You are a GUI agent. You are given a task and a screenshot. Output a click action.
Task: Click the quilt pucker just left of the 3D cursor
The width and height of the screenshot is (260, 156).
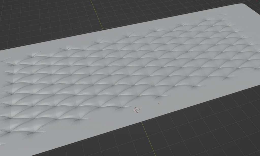[x=119, y=108]
